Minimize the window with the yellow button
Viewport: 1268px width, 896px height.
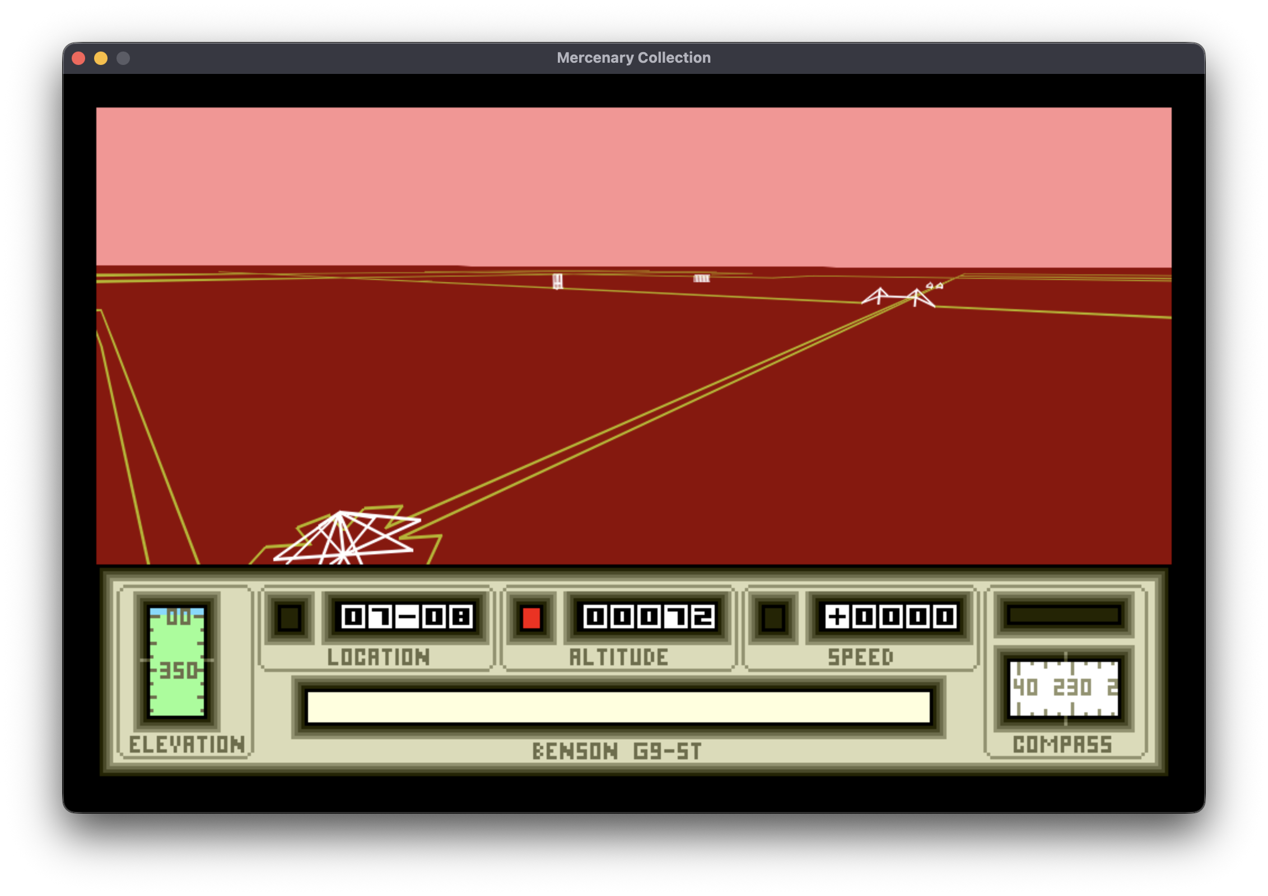(101, 58)
